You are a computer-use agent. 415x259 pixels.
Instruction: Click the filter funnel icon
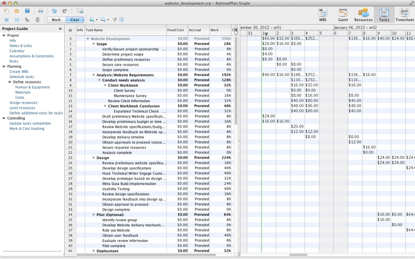[115, 20]
